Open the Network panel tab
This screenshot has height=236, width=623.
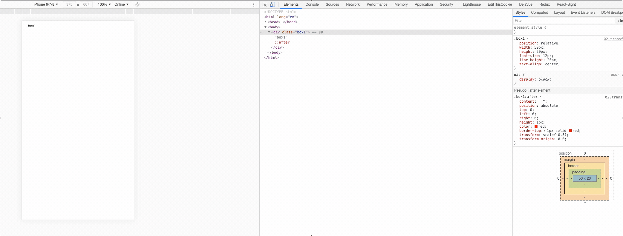tap(353, 4)
